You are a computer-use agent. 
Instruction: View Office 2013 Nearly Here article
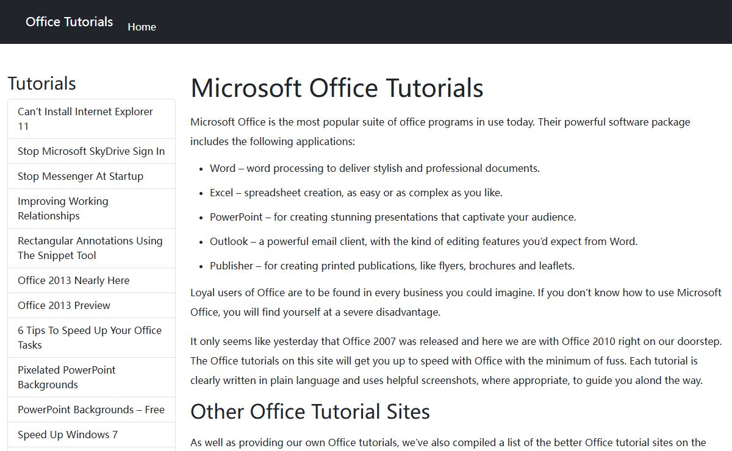[x=91, y=280]
